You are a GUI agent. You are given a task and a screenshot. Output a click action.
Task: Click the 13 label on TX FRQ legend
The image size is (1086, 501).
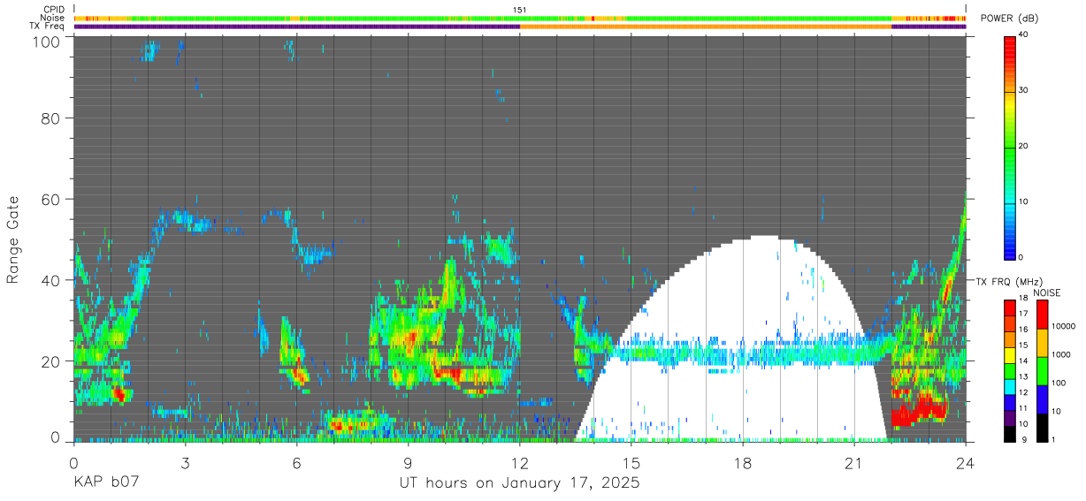click(1023, 377)
